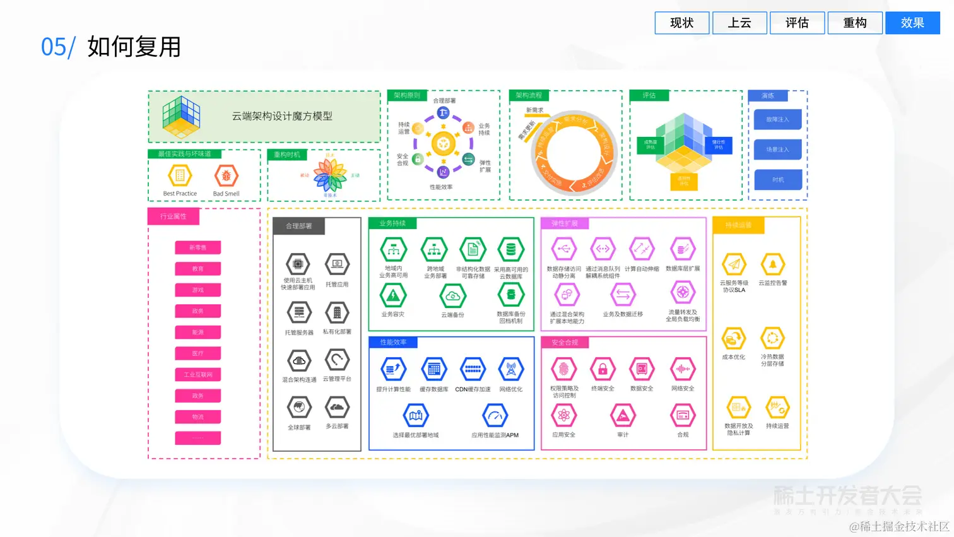Click the 物流 industry button

198,417
